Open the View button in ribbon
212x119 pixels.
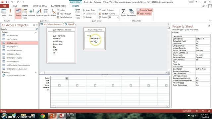pos(4,13)
